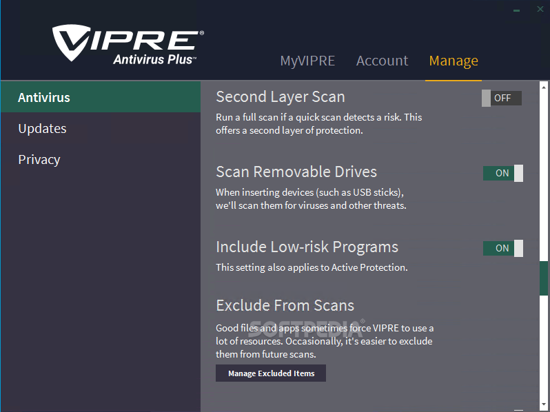Screen dimensions: 550x412
Task: Turn off Scan Removable Drives
Action: pyautogui.click(x=503, y=173)
